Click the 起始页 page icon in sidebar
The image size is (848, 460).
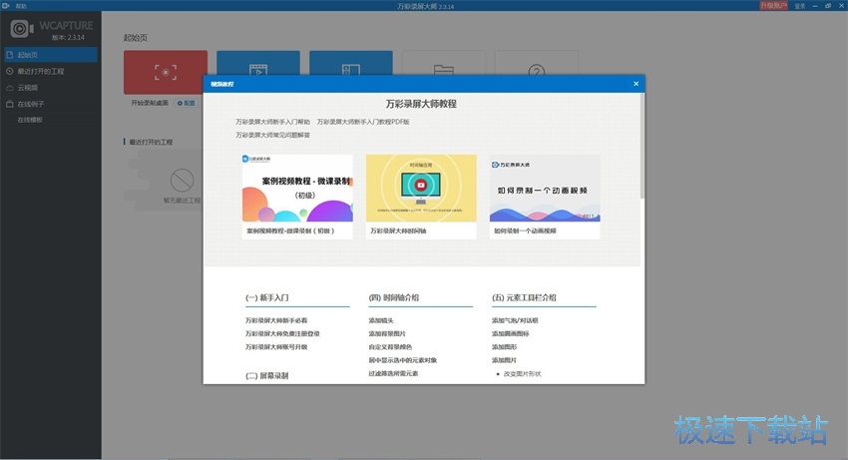pyautogui.click(x=10, y=55)
